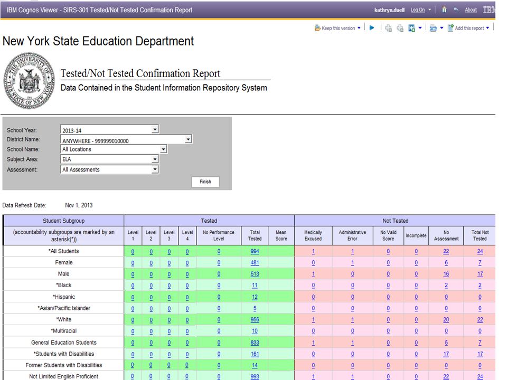Open Male Total Tested 513 link
This screenshot has width=507, height=380.
[255, 274]
